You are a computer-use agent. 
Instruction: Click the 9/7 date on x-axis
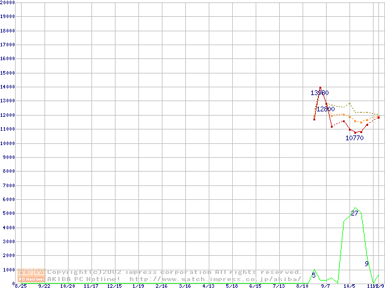[325, 287]
